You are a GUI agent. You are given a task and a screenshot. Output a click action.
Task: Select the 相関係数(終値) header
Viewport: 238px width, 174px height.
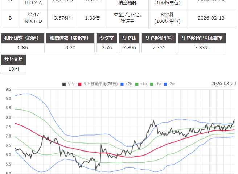pos(23,38)
